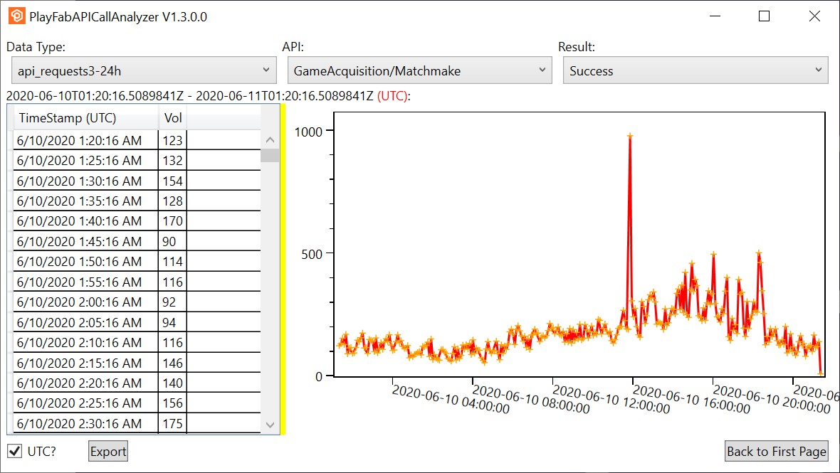The width and height of the screenshot is (840, 473).
Task: Open the API dropdown showing GameAcquisition/Matchmake
Action: pyautogui.click(x=419, y=70)
